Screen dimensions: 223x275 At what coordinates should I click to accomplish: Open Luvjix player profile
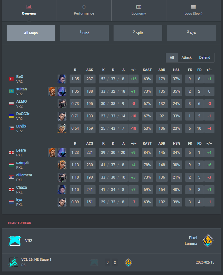pos(21,126)
